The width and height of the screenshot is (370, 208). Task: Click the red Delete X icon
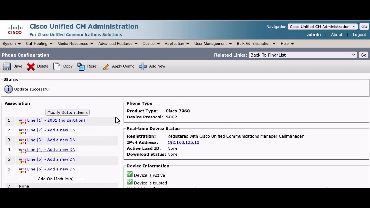pos(31,66)
